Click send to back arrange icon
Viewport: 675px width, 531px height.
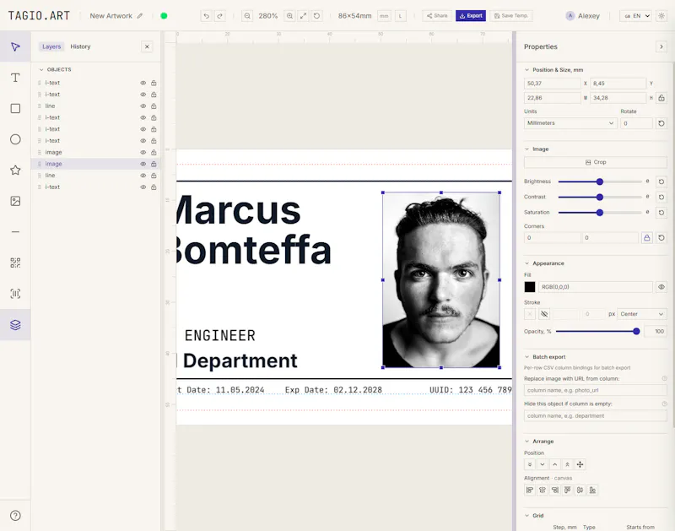[x=530, y=464]
